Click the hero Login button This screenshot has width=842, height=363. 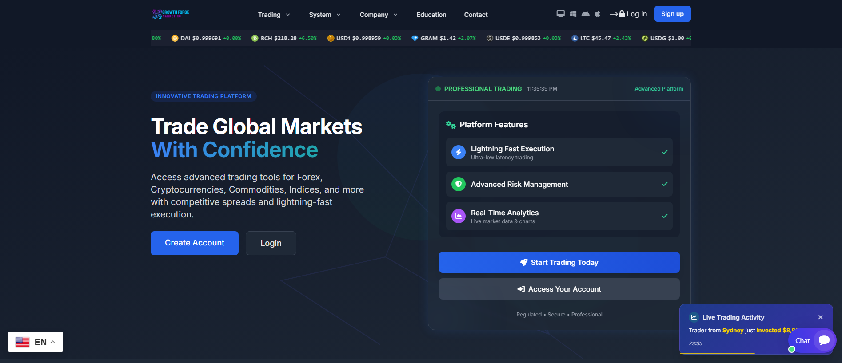tap(271, 243)
